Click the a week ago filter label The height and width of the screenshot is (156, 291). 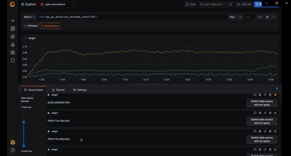coord(26,151)
